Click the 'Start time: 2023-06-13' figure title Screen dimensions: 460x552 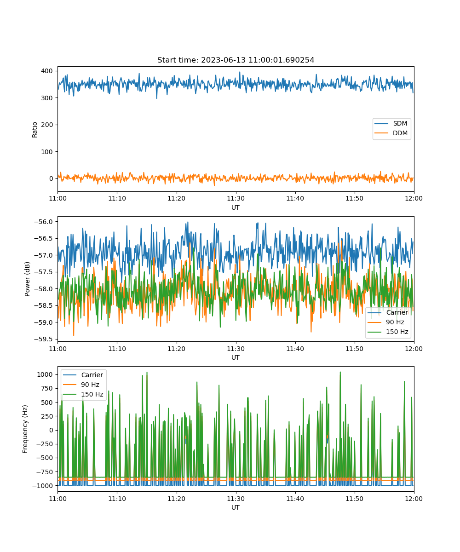[236, 60]
